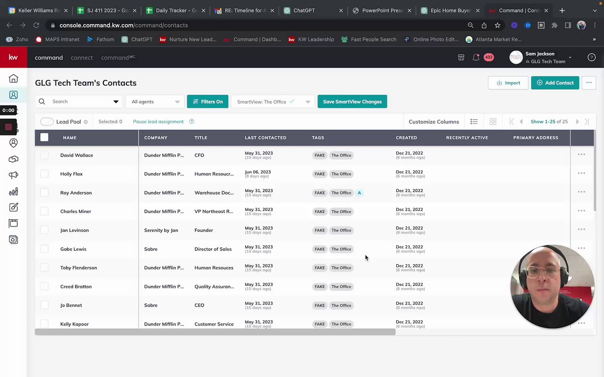Select the checkbox for Jan Levinson

click(x=44, y=230)
